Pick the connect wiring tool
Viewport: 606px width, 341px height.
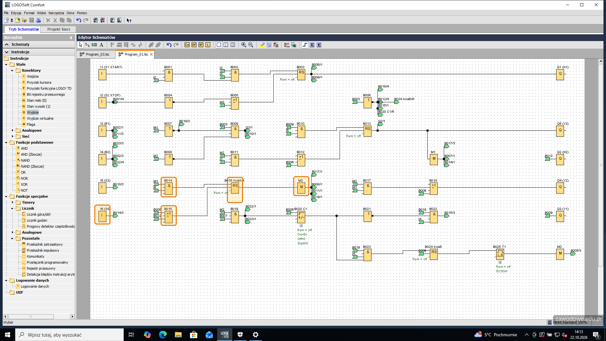[87, 45]
